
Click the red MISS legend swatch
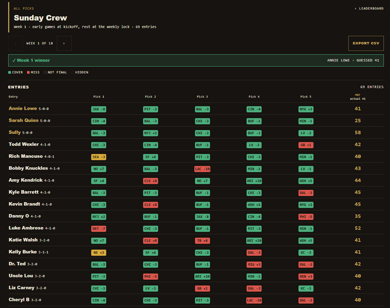coord(28,72)
